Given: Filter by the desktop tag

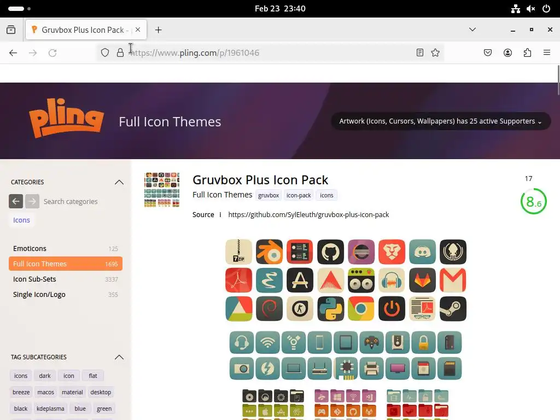Looking at the screenshot, I should click(x=101, y=392).
